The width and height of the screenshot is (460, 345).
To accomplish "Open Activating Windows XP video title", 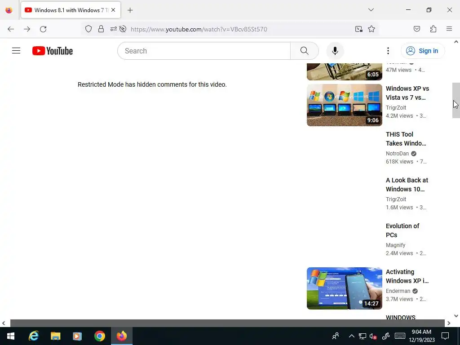I will pyautogui.click(x=407, y=276).
